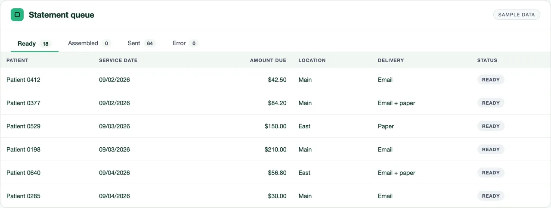The height and width of the screenshot is (208, 551).
Task: Click the $210.00 amount due
Action: click(x=275, y=149)
